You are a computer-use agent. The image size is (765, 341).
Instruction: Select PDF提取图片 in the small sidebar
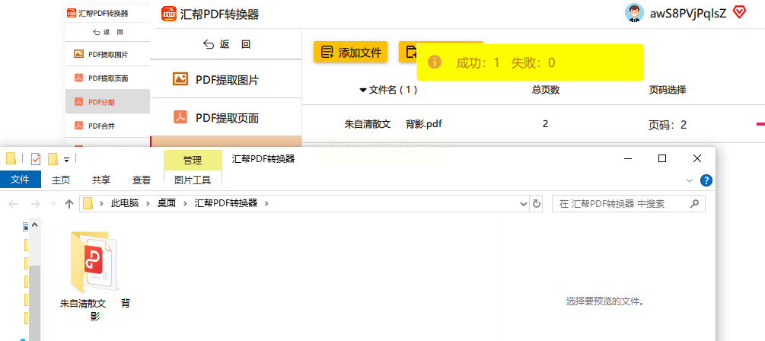pyautogui.click(x=108, y=54)
